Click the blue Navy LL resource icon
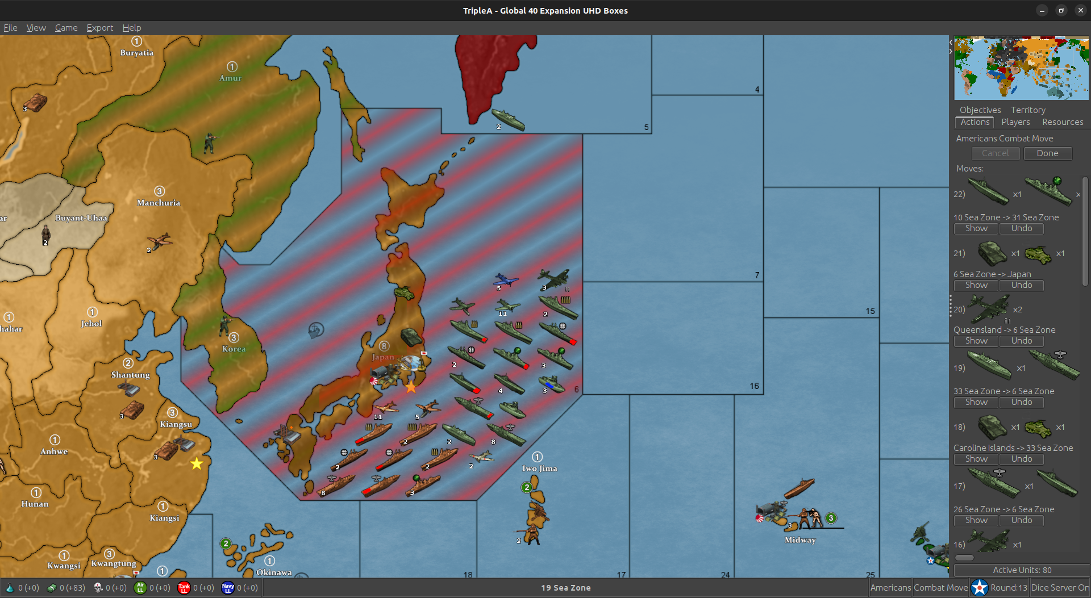Image resolution: width=1091 pixels, height=598 pixels. 227,588
